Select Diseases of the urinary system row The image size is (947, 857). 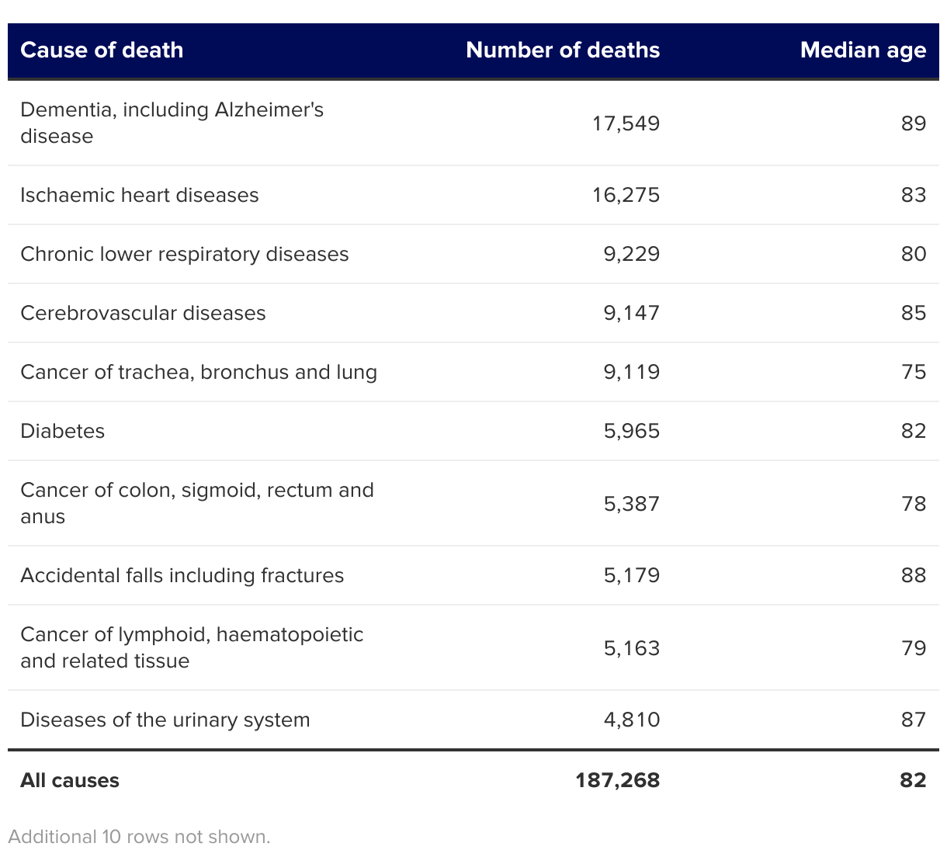pyautogui.click(x=165, y=720)
